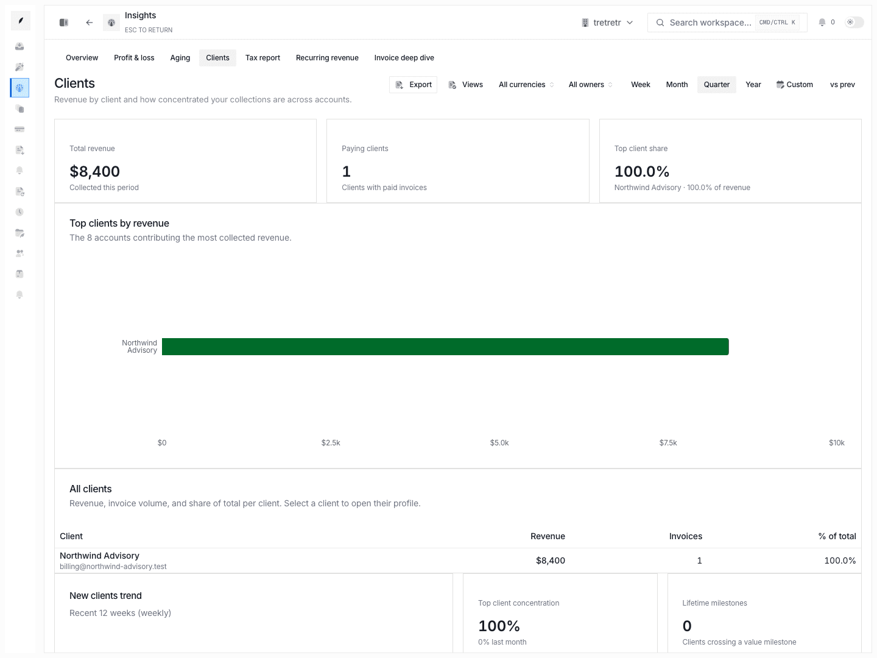The image size is (877, 658).
Task: Click the Views icon
Action: (453, 85)
